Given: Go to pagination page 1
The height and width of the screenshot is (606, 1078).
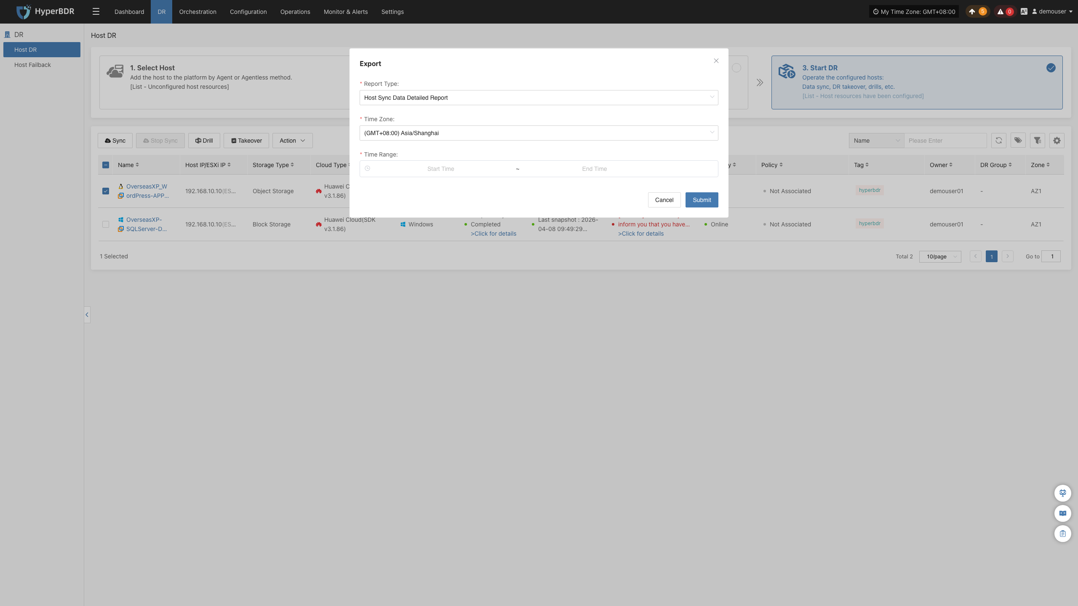Looking at the screenshot, I should click(992, 256).
